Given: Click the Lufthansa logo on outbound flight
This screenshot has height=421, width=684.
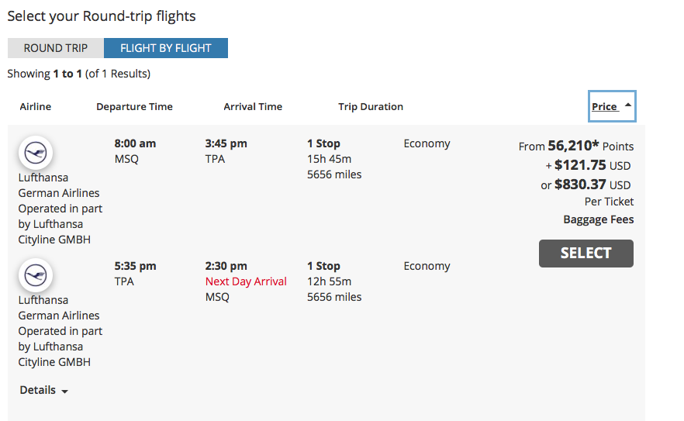Looking at the screenshot, I should pyautogui.click(x=36, y=153).
